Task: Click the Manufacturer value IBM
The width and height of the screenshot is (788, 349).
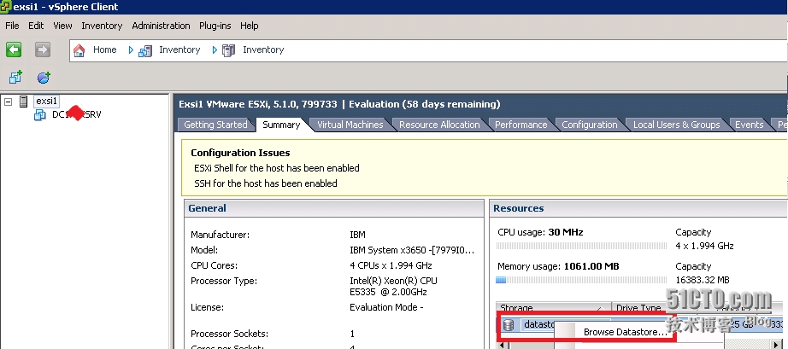Action: tap(357, 235)
